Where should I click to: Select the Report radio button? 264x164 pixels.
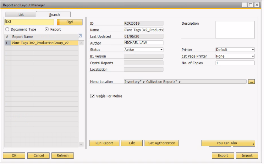(46, 29)
